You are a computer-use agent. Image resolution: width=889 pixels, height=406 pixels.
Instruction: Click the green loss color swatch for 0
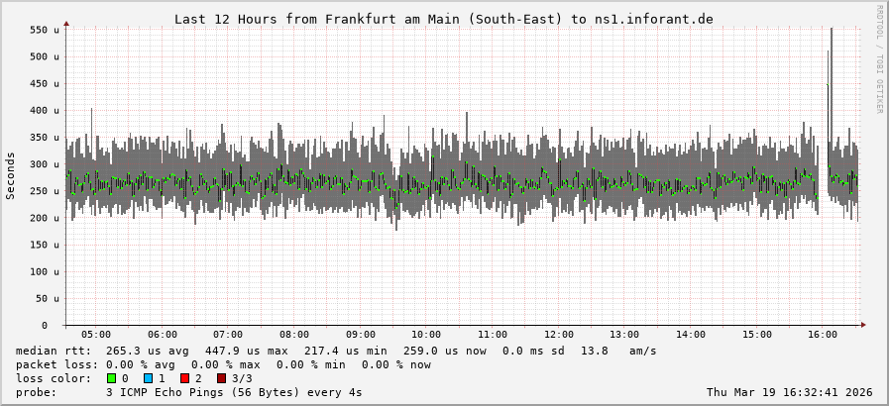click(111, 378)
